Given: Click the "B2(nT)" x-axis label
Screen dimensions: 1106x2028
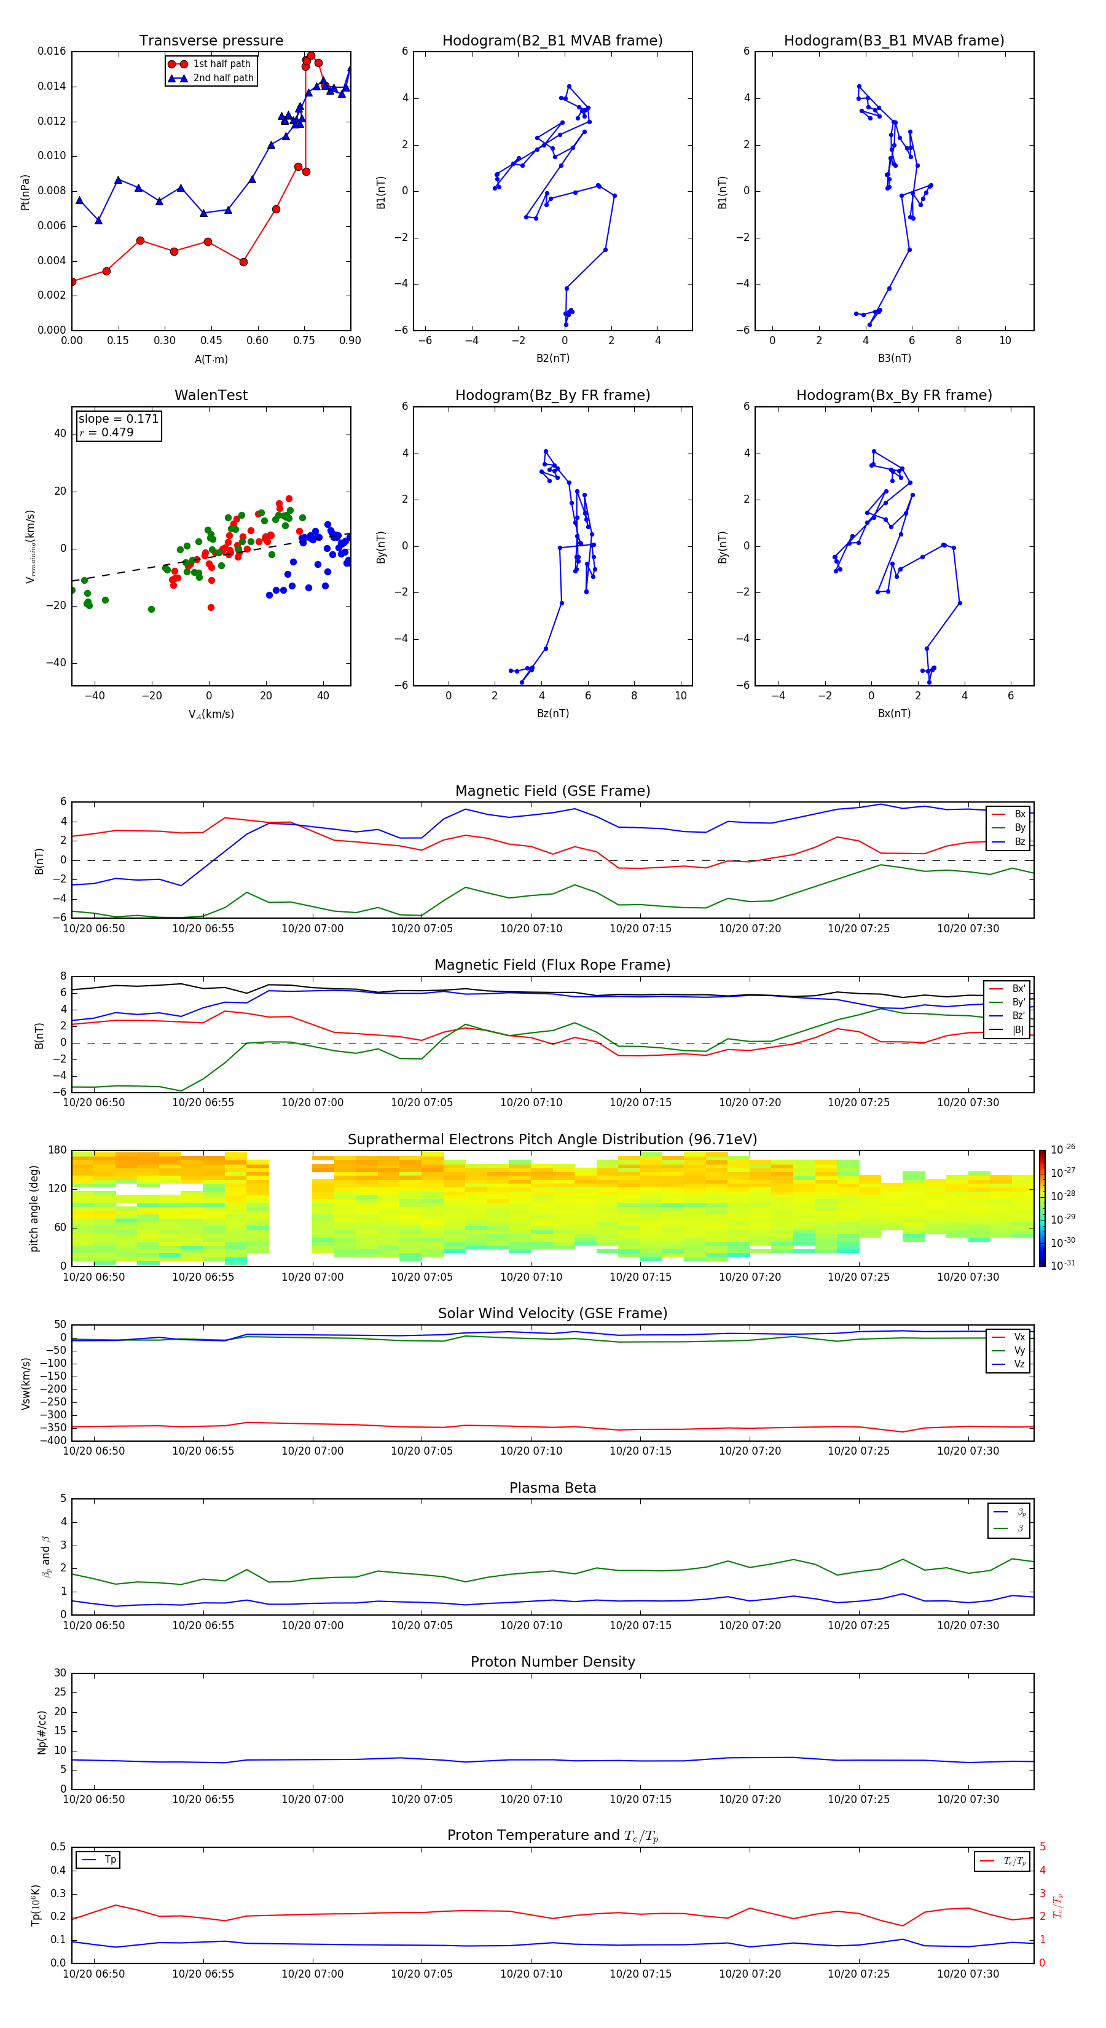Looking at the screenshot, I should (x=552, y=358).
